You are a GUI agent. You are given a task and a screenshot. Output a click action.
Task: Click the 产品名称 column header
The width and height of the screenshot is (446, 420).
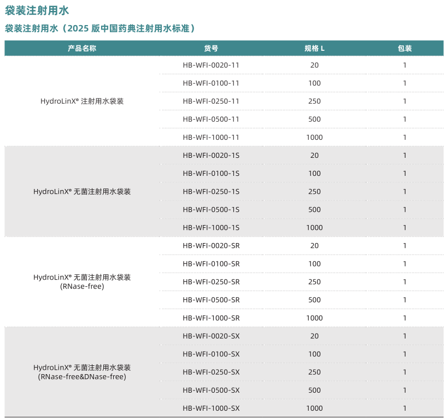tap(82, 48)
